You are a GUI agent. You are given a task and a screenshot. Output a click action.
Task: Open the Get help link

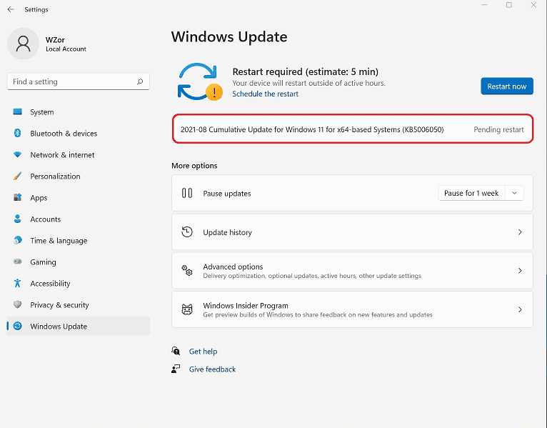tap(203, 352)
